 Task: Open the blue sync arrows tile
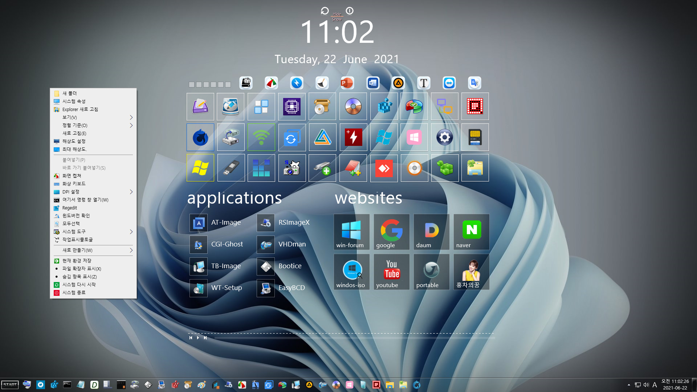pyautogui.click(x=292, y=137)
